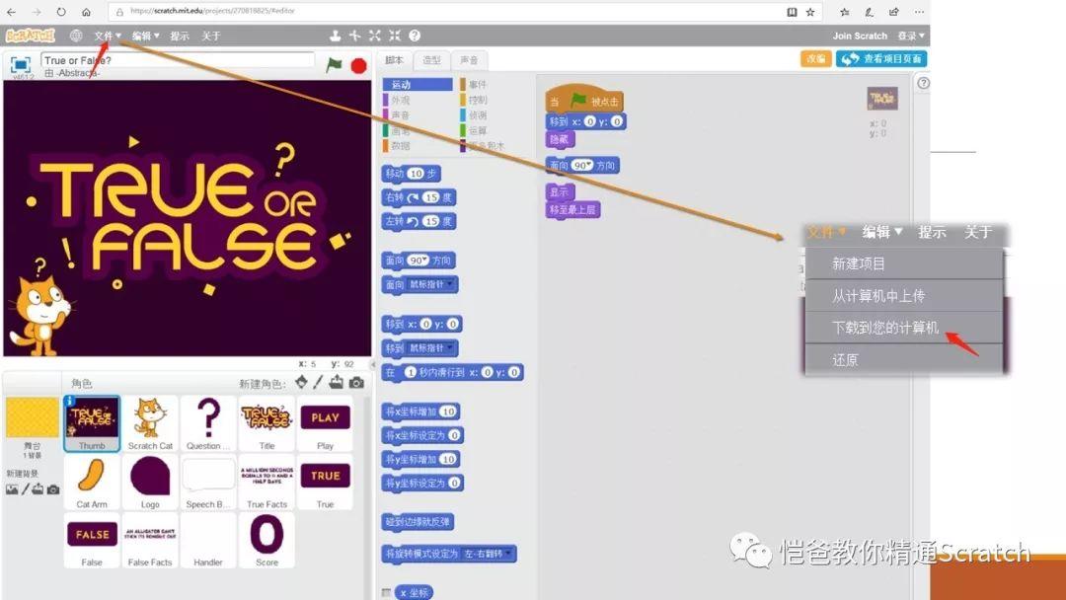Image resolution: width=1066 pixels, height=600 pixels.
Task: Open 文件 dropdown in top Scratch bar
Action: [x=108, y=36]
